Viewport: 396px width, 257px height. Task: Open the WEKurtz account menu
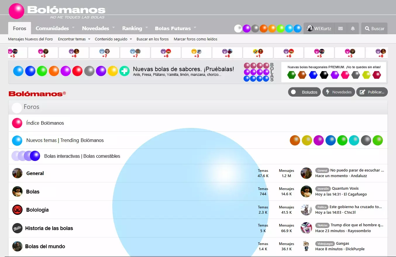pyautogui.click(x=319, y=28)
